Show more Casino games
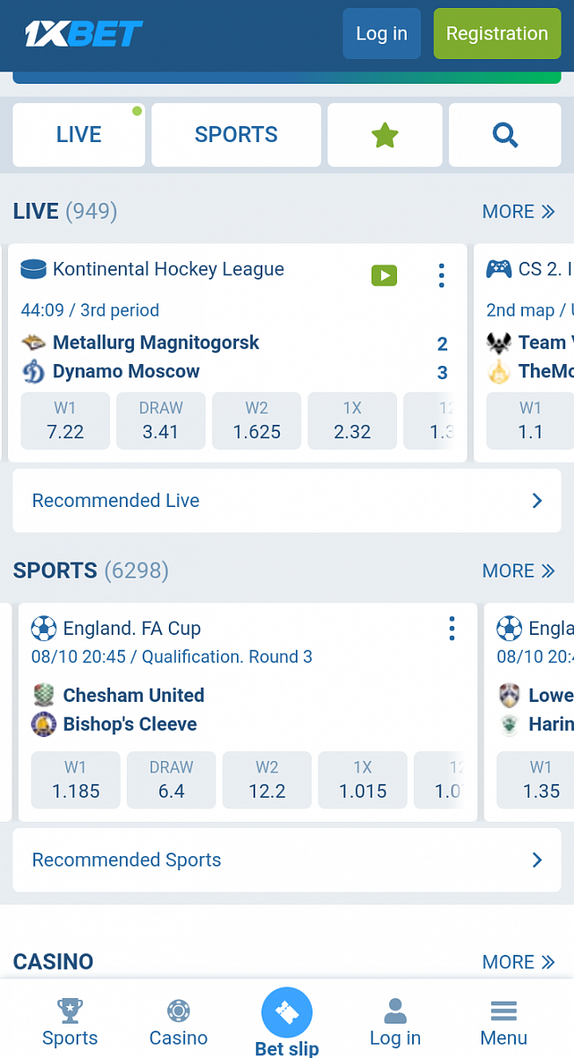Viewport: 574px width, 1058px height. click(x=518, y=962)
